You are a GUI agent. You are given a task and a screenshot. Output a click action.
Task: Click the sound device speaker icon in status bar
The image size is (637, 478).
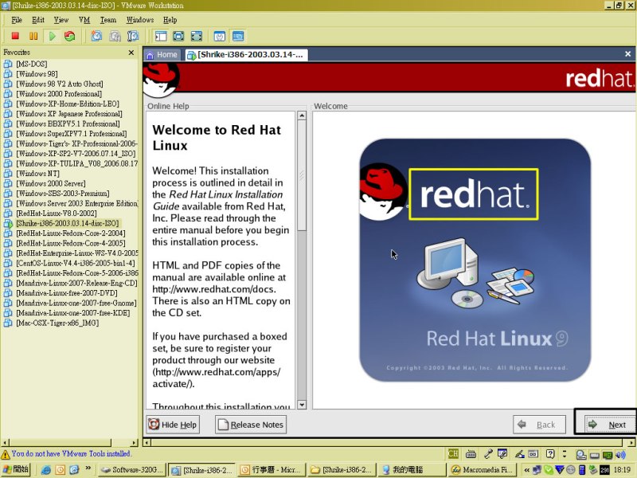tap(620, 455)
